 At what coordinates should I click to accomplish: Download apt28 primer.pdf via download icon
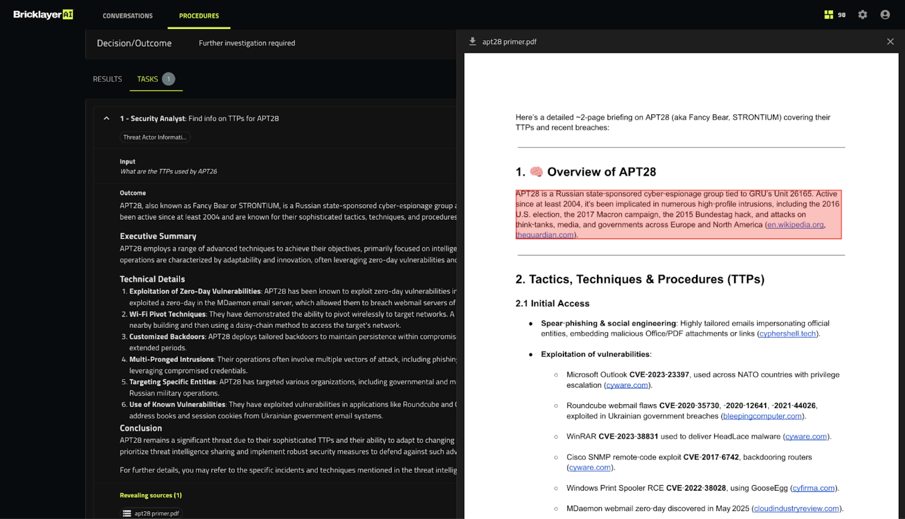(x=472, y=42)
